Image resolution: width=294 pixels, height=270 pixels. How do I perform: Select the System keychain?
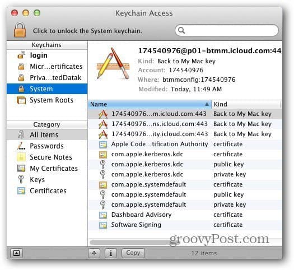(47, 89)
